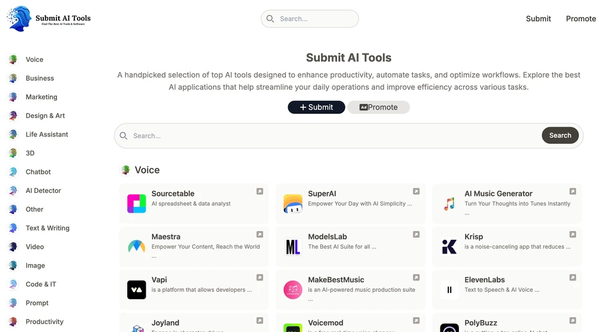Open the Text & Writing category
This screenshot has height=332, width=600.
pos(47,228)
